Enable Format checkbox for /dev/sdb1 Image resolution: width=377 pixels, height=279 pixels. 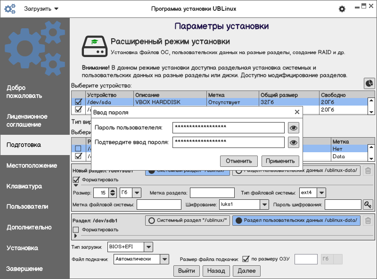tap(76, 230)
